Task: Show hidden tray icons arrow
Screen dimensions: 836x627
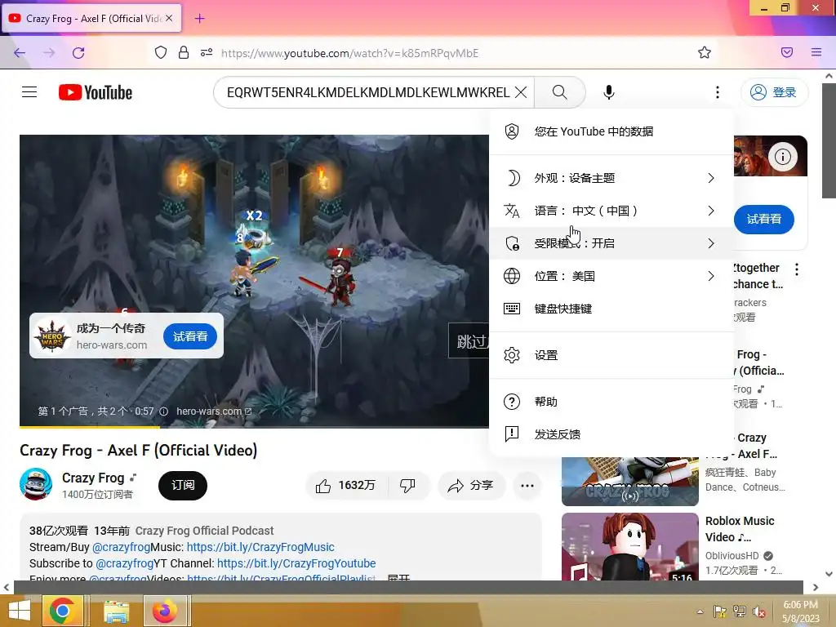Action: click(x=700, y=611)
